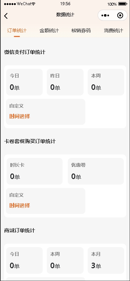Switch to the 订单统计 tab
Viewport: 130px width, 281px height.
click(x=17, y=31)
